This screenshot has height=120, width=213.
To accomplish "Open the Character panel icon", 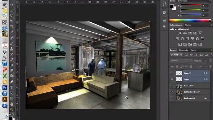I will coord(164,21).
